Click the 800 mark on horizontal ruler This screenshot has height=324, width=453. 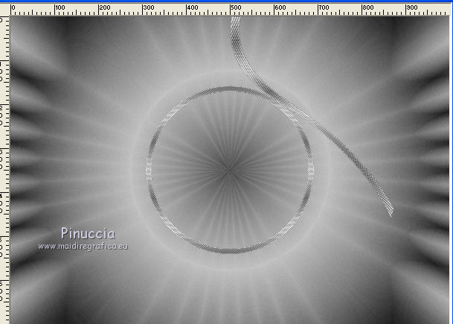368,7
